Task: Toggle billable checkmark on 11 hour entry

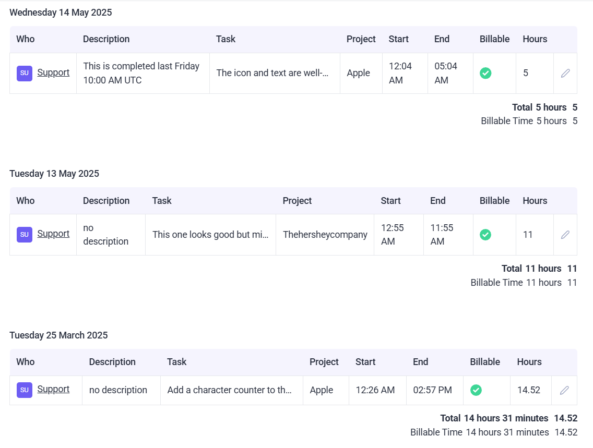Action: (x=485, y=235)
